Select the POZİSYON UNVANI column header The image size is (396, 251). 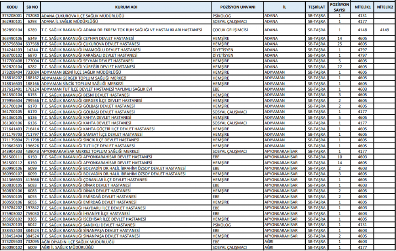[238, 7]
